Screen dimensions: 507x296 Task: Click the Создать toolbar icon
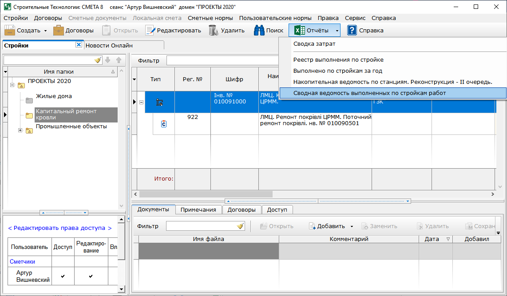(10, 30)
